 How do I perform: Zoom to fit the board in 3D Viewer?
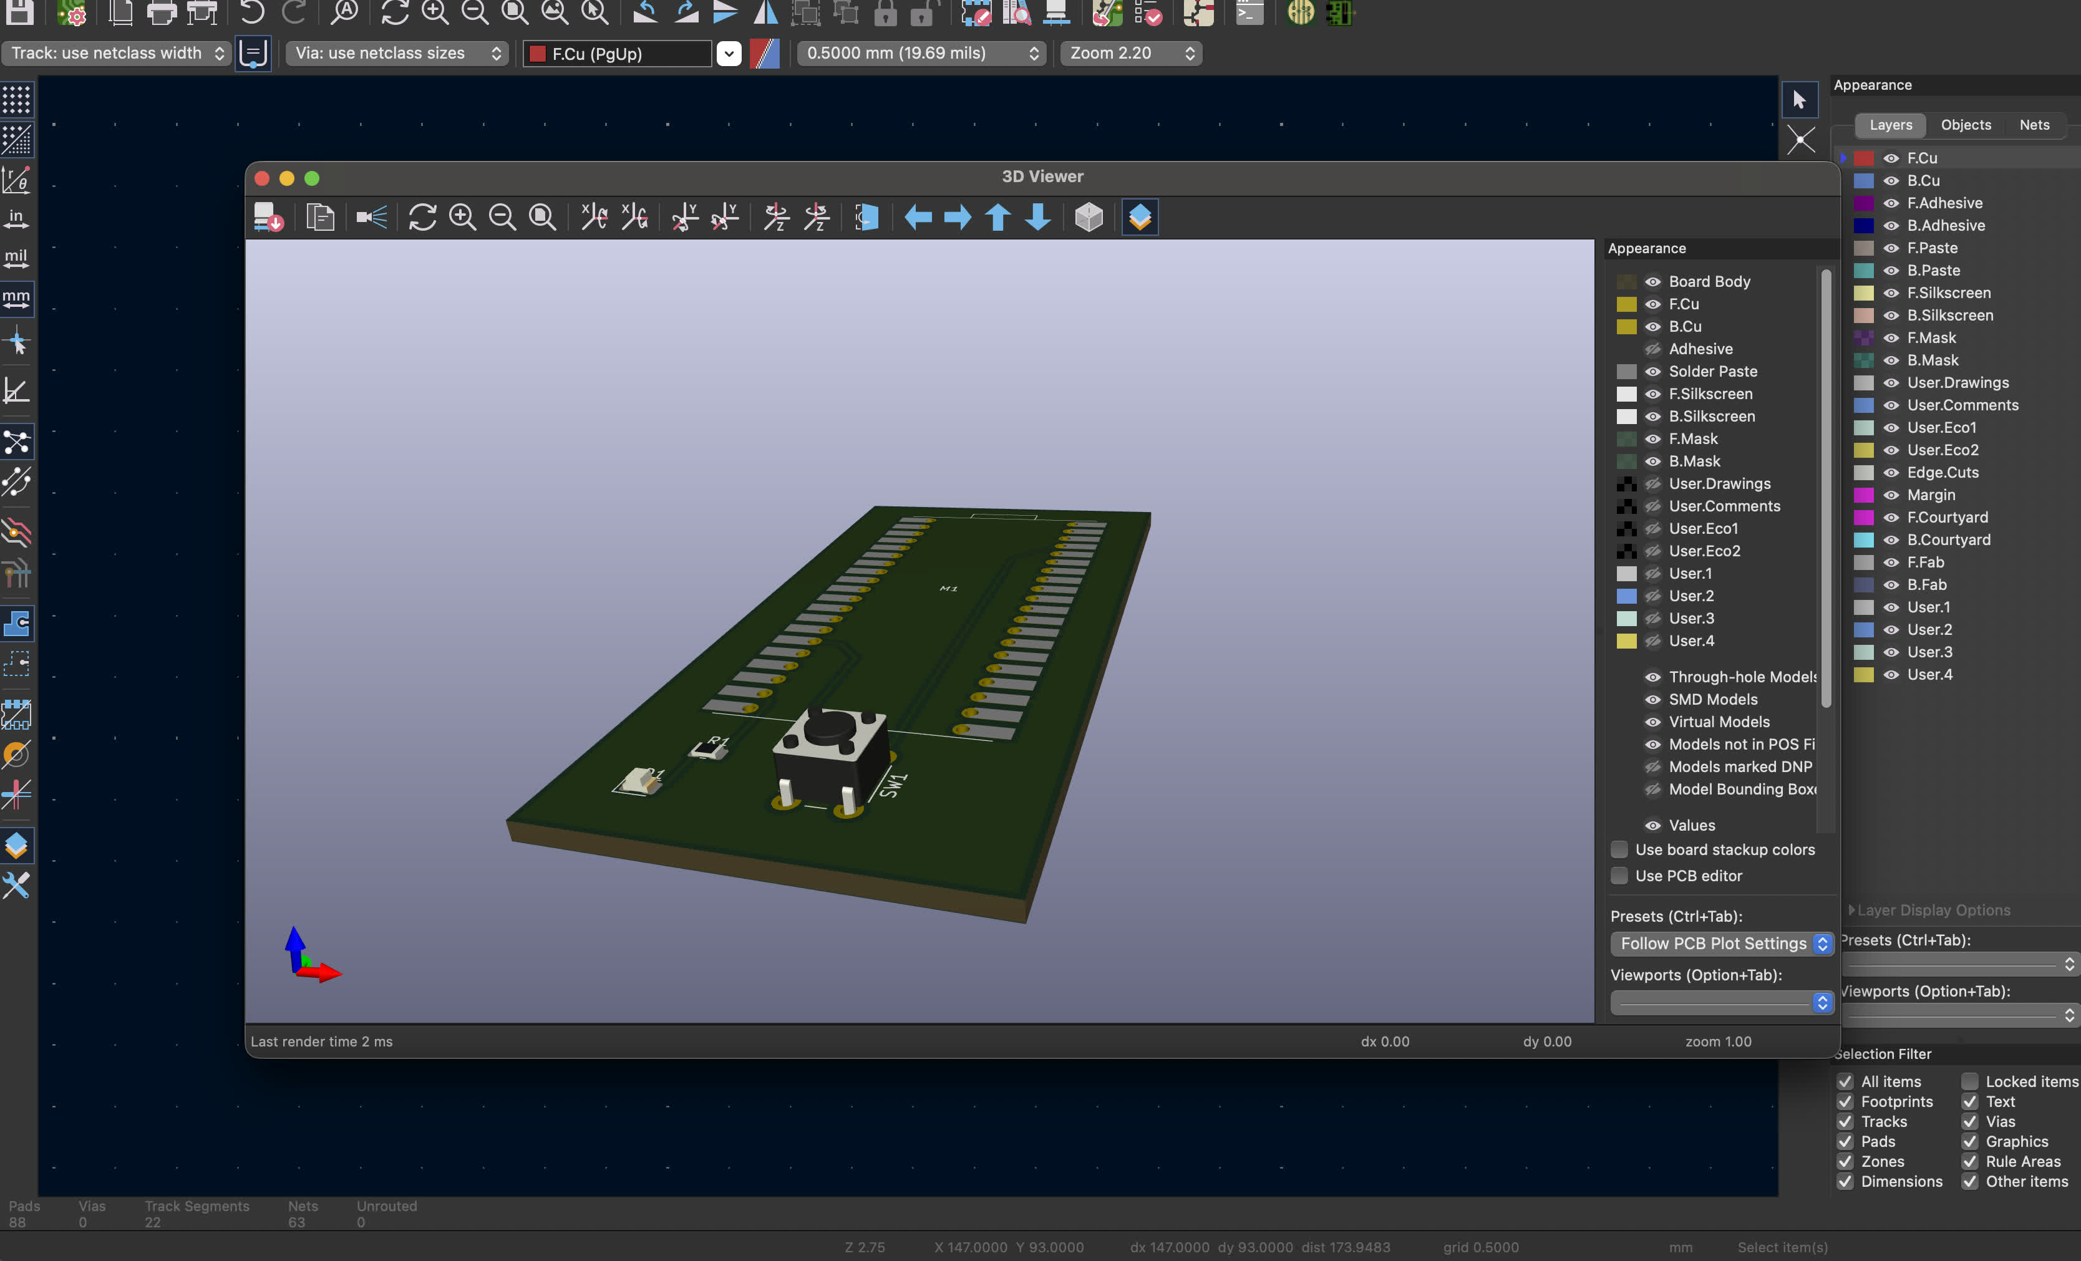point(542,217)
